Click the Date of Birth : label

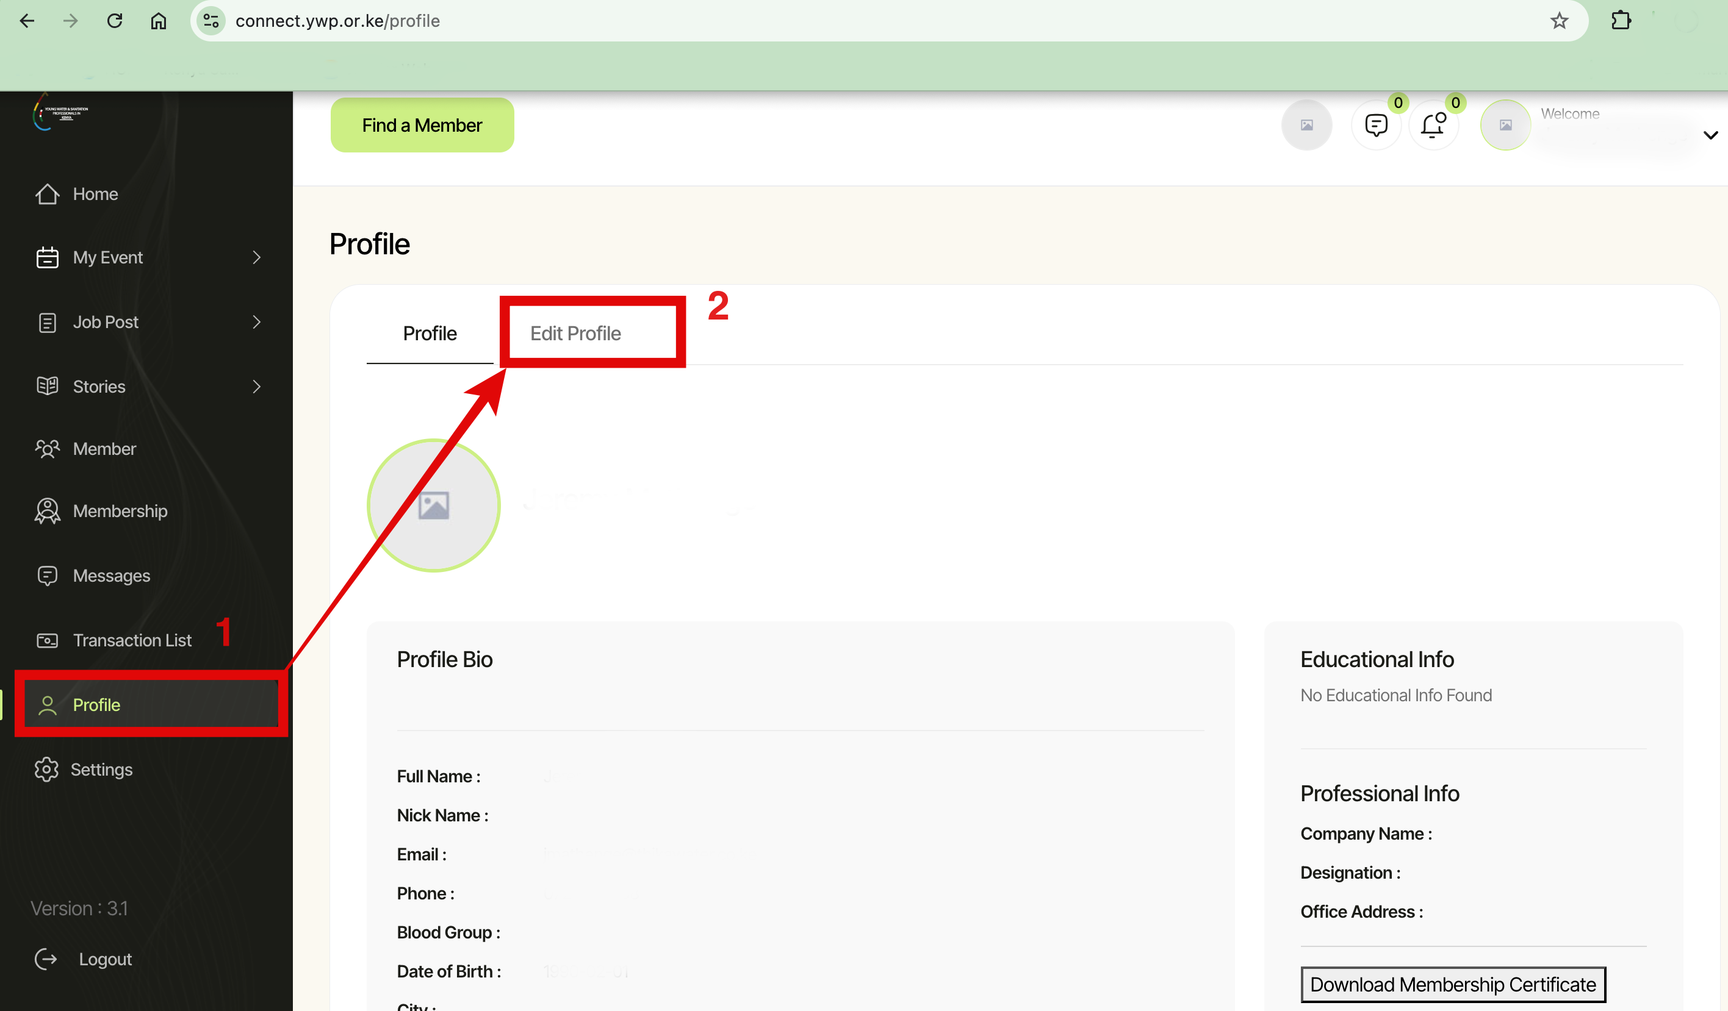click(x=449, y=972)
